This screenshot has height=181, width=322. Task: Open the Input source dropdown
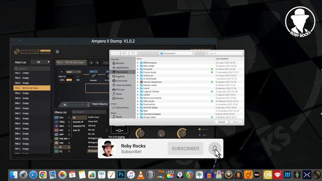coord(73,72)
